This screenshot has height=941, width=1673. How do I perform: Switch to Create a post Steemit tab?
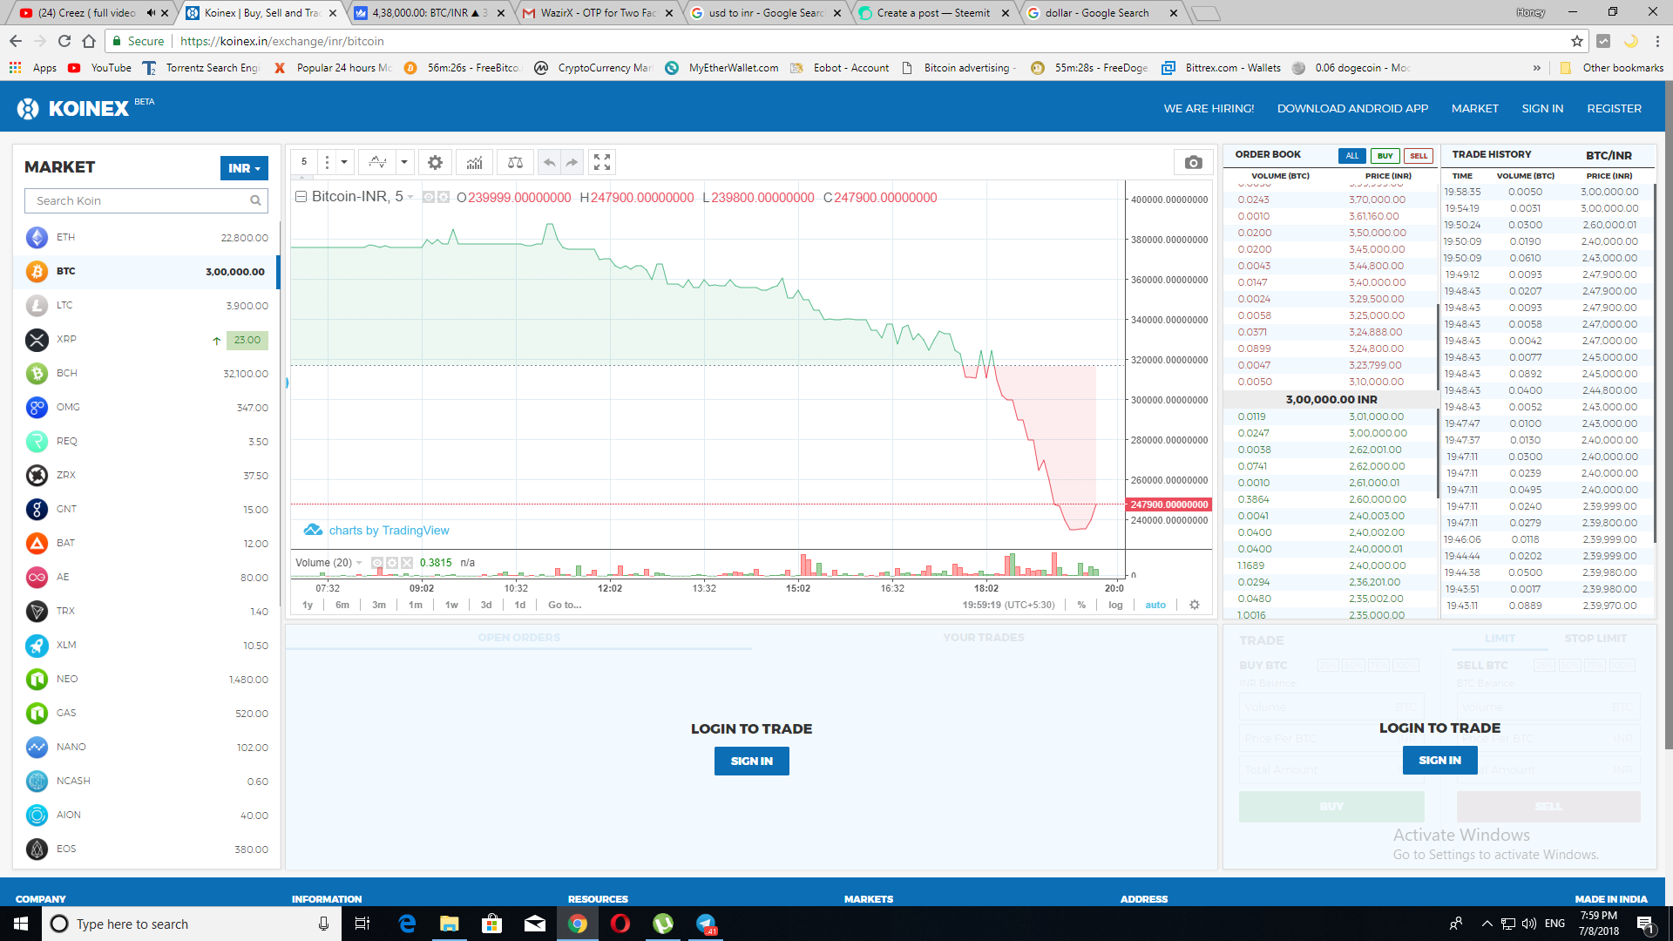click(x=932, y=13)
